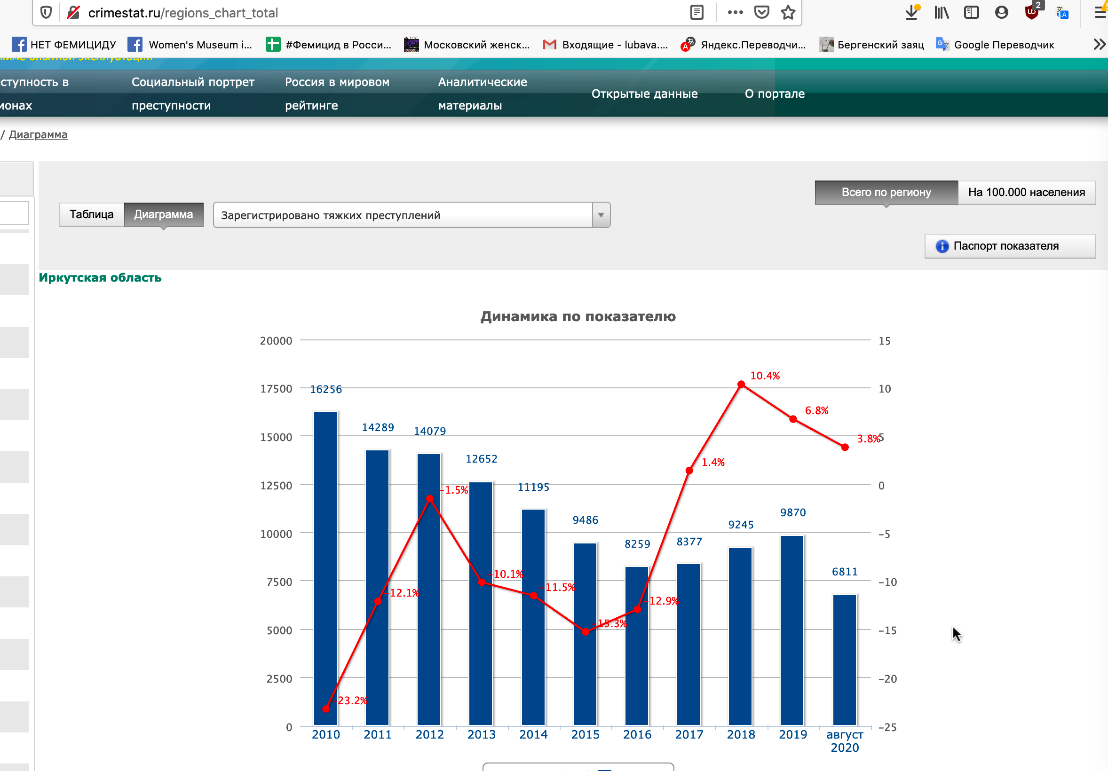This screenshot has width=1108, height=771.
Task: Show more bookmarks chevron
Action: click(x=1100, y=44)
